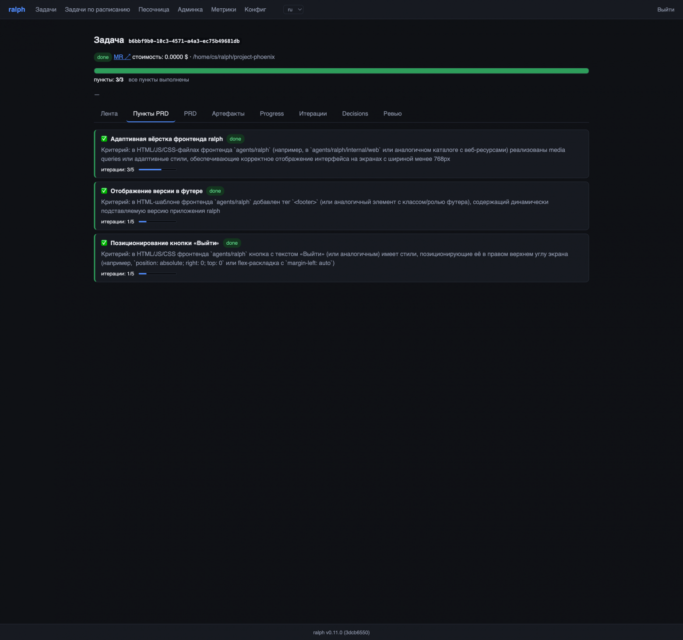The image size is (683, 640).
Task: Click the 'Адаптивная вёрстка фронтенда ralph' title
Action: tap(167, 139)
